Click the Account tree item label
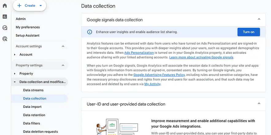Image resolution: width=271 pixels, height=135 pixels. pyautogui.click(x=26, y=54)
